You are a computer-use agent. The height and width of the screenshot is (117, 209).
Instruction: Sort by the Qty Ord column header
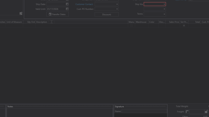click(x=29, y=22)
